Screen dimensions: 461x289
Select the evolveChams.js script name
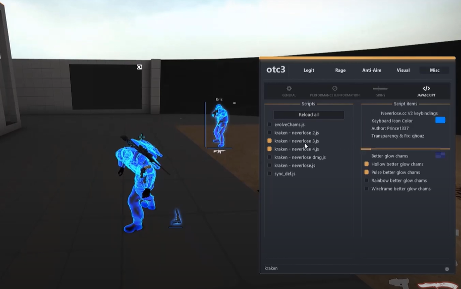coord(290,125)
